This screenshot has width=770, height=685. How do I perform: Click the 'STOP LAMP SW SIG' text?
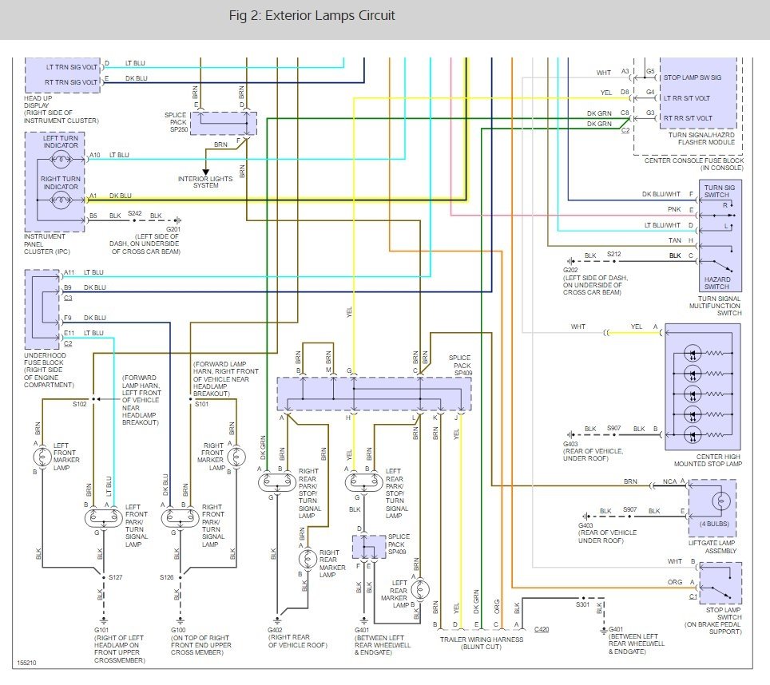[x=693, y=77]
